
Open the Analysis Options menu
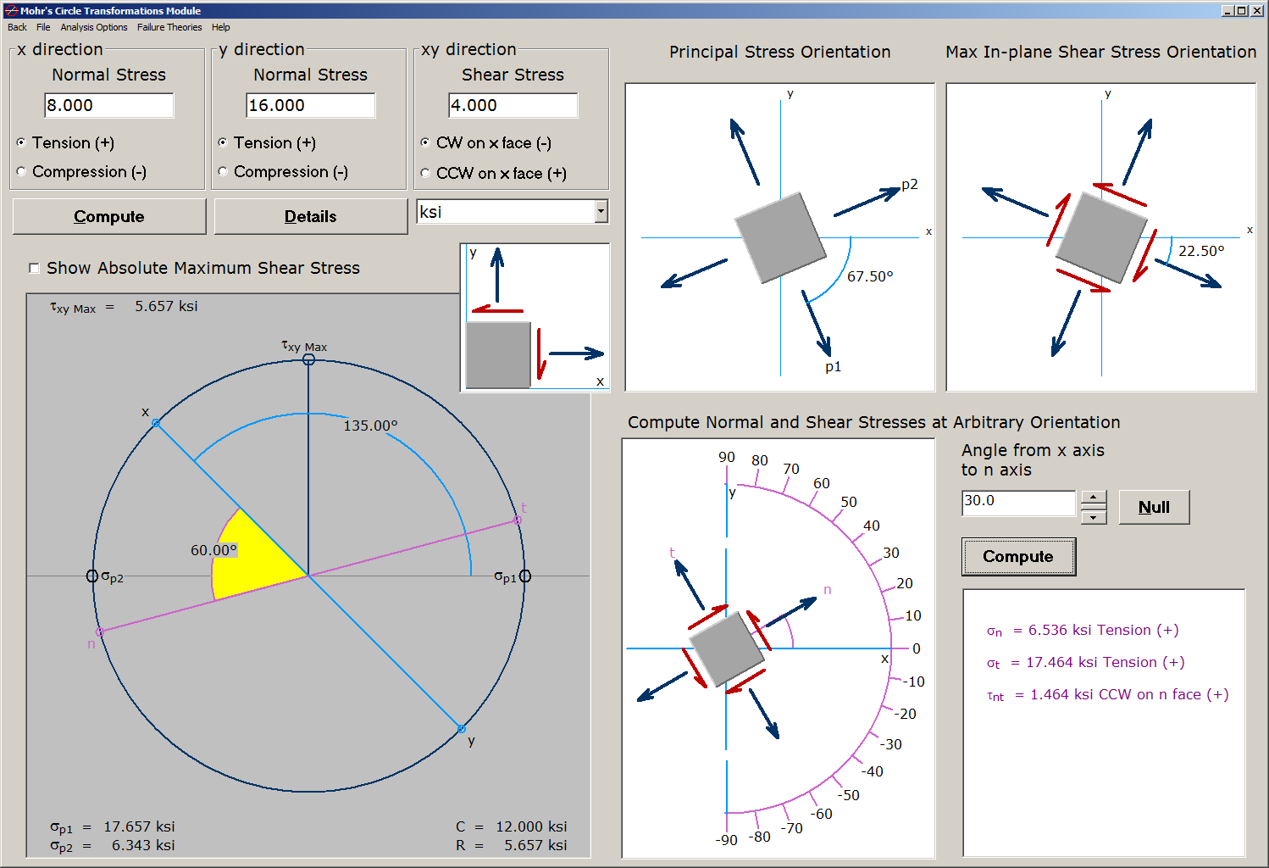click(93, 27)
